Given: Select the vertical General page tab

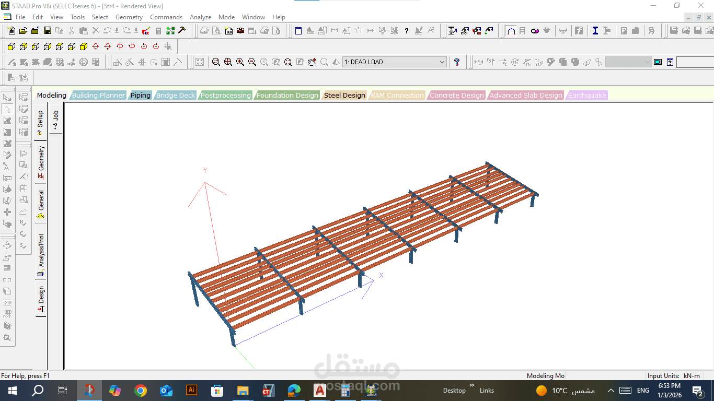Looking at the screenshot, I should 41,204.
